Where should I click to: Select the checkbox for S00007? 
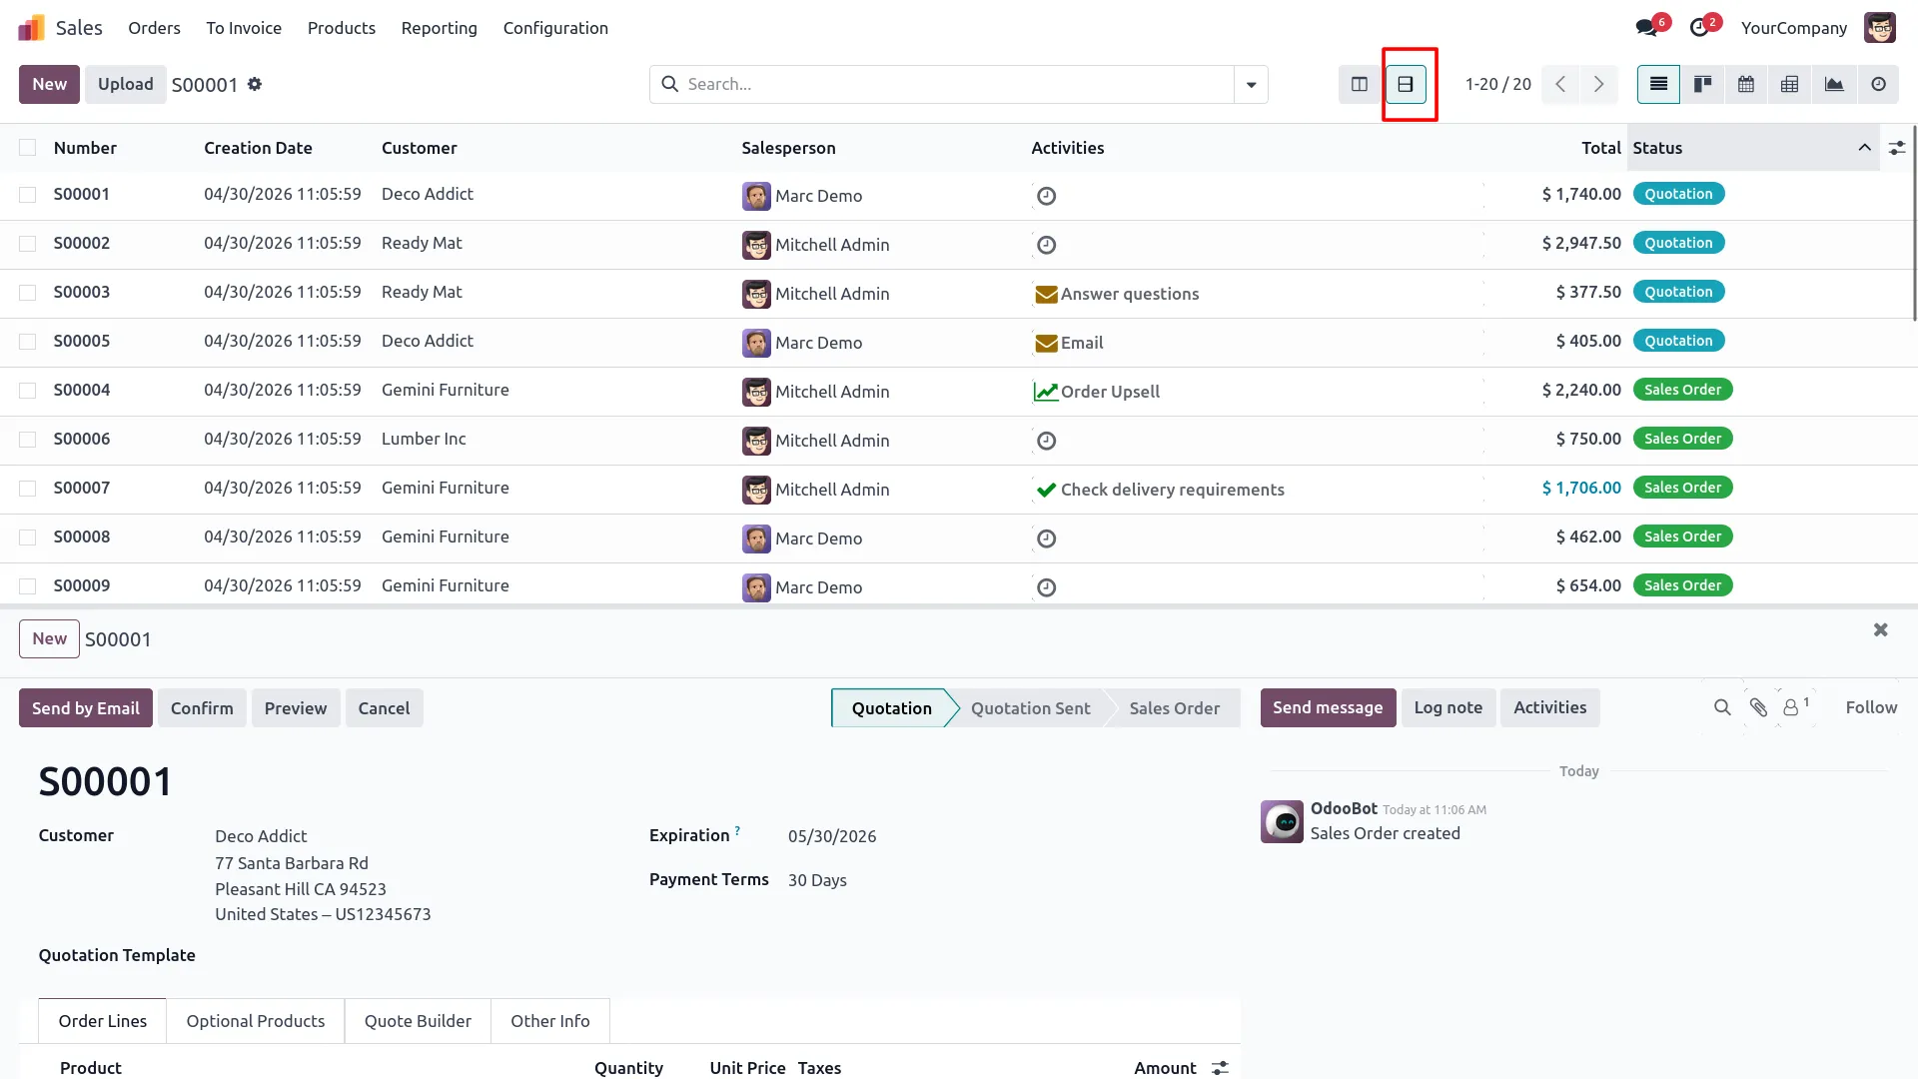click(28, 489)
